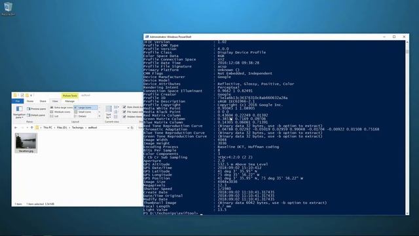The height and width of the screenshot is (236, 419).
Task: Open the Recycle Bin desktop icon
Action: (x=8, y=9)
